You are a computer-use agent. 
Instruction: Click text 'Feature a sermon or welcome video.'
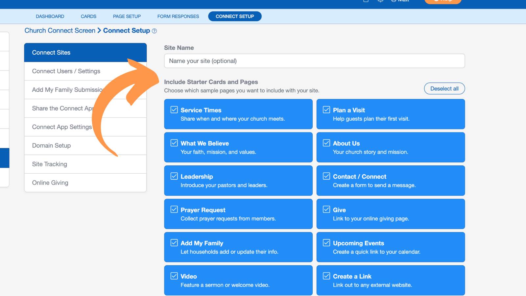[x=225, y=285]
